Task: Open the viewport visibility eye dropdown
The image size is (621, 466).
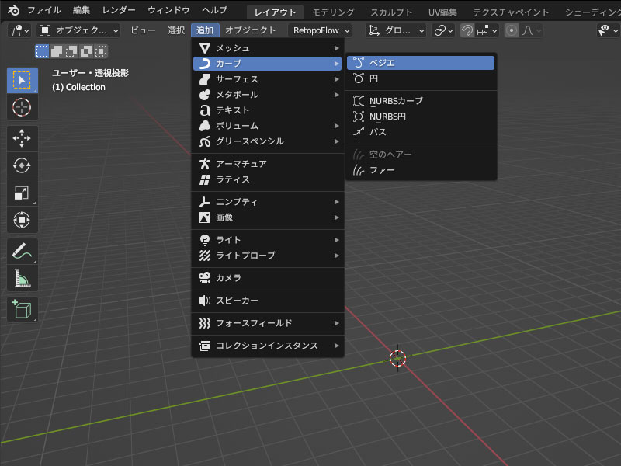Action: pos(608,30)
